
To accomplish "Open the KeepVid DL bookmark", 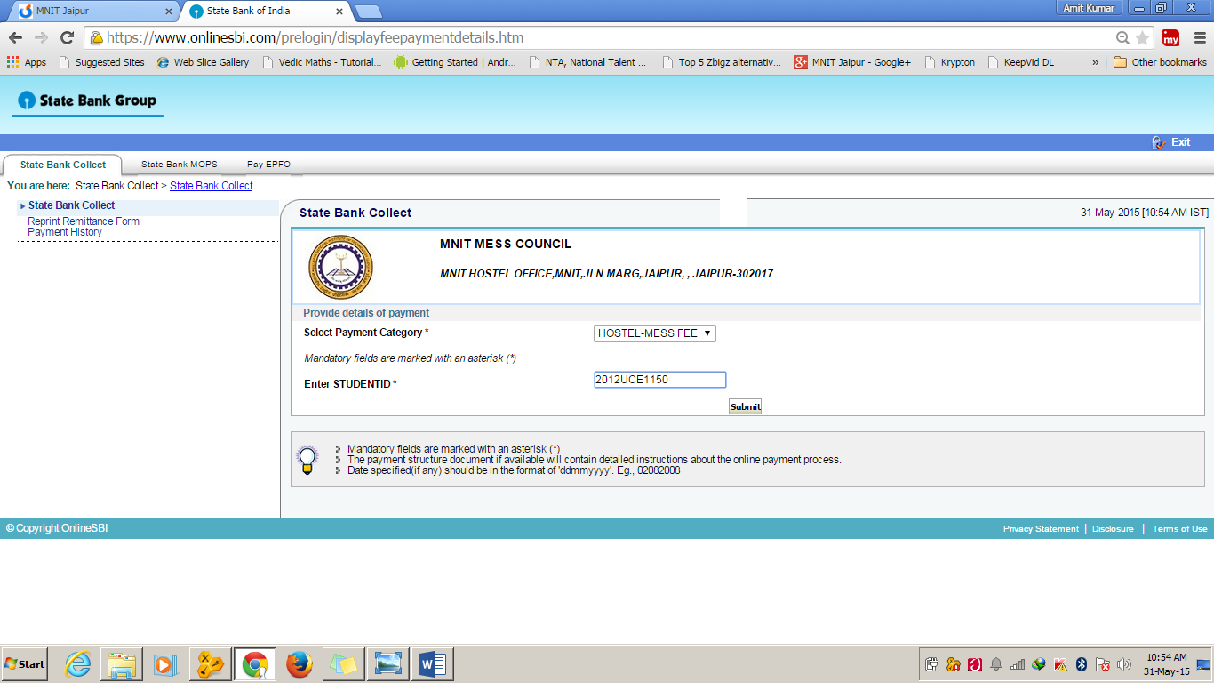I will coord(1020,62).
